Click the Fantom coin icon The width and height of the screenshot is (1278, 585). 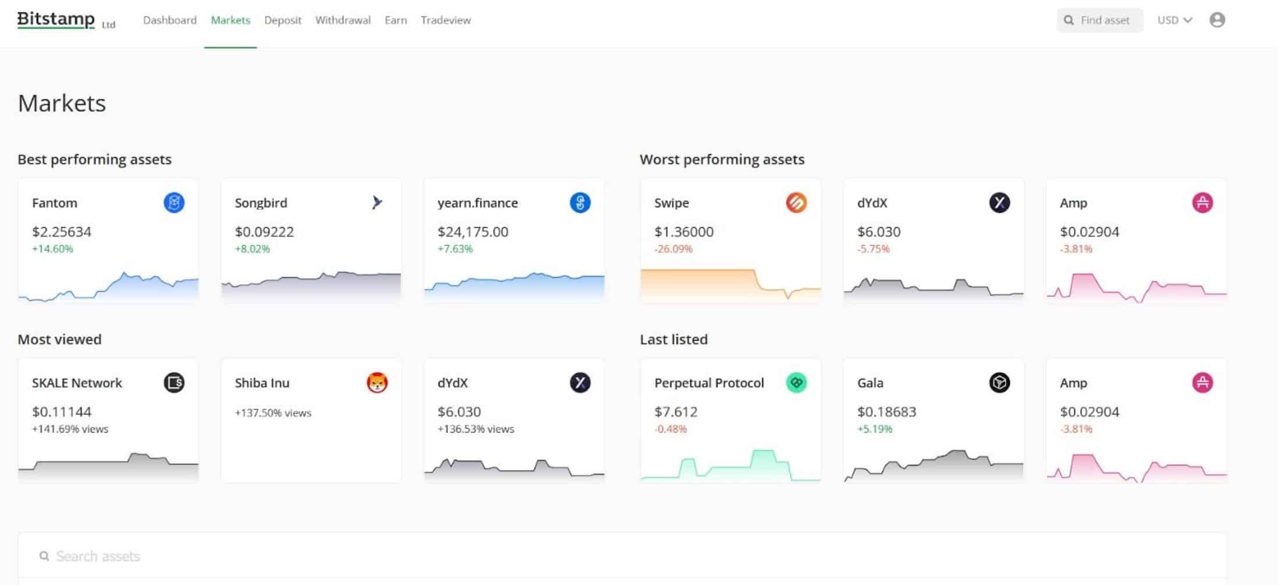174,202
